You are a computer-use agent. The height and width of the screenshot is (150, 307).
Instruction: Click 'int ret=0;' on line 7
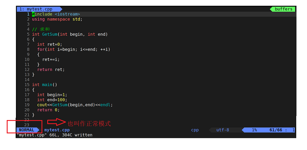tap(50, 44)
